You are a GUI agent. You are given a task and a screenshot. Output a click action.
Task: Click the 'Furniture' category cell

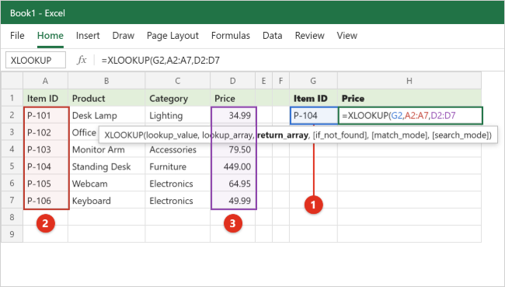click(x=178, y=166)
